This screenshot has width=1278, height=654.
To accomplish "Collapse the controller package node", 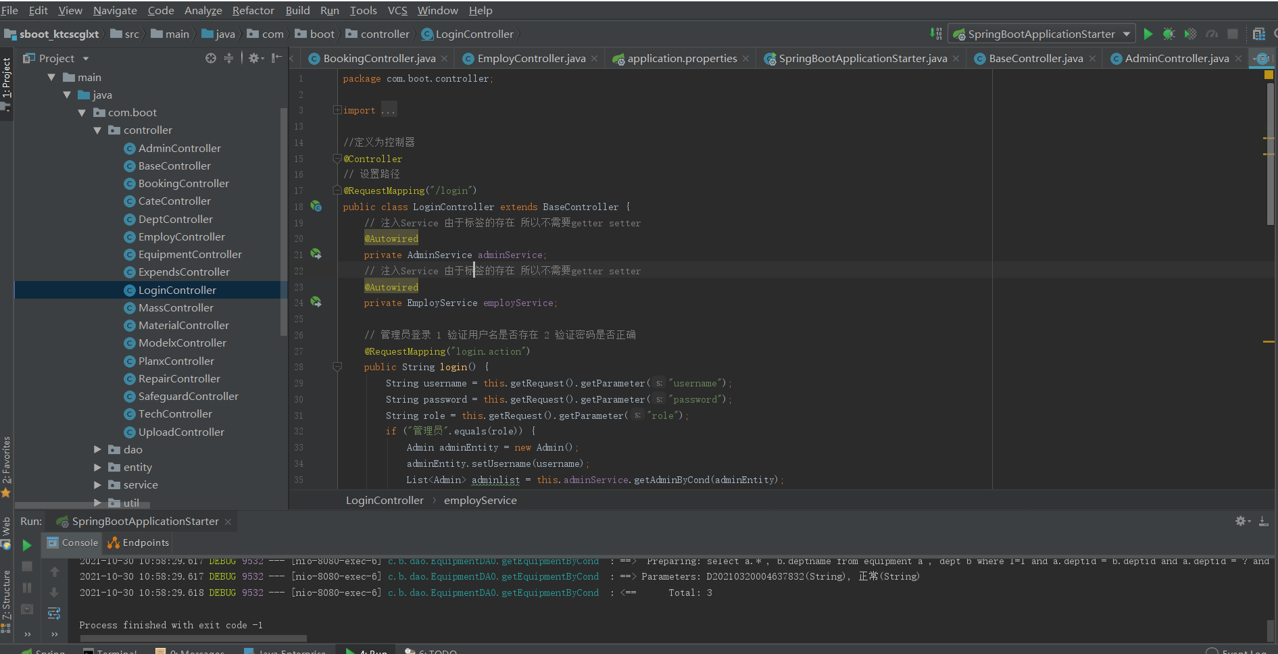I will tap(97, 130).
